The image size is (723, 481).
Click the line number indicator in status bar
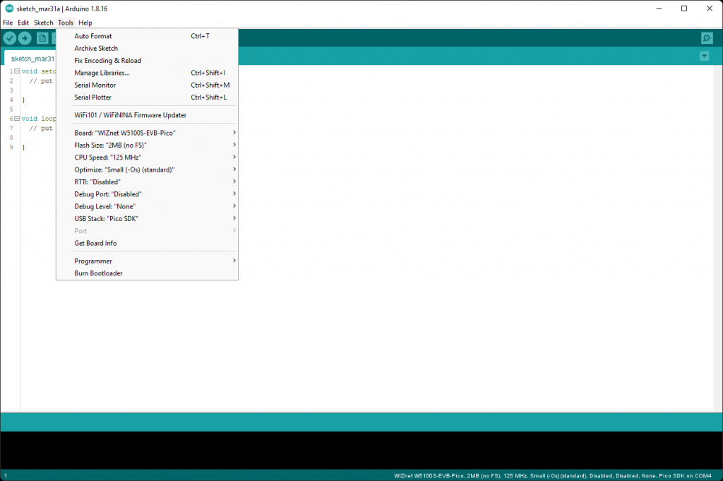[6, 475]
